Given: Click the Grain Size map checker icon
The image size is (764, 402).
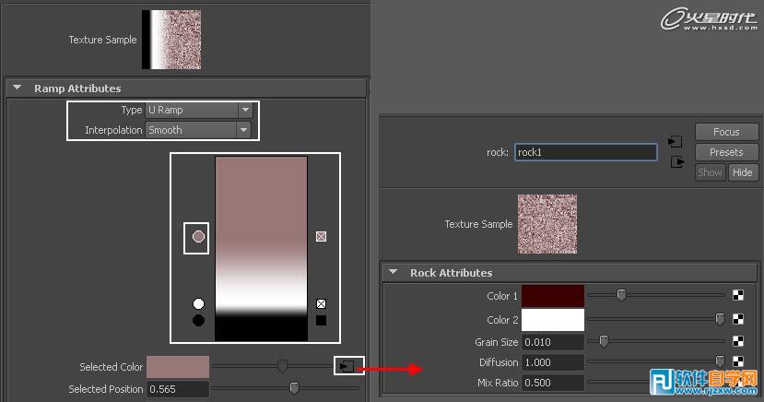Looking at the screenshot, I should (738, 341).
